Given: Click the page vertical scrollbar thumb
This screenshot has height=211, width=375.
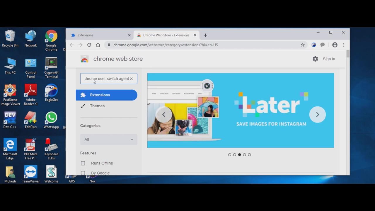Looking at the screenshot, I should coord(348,54).
